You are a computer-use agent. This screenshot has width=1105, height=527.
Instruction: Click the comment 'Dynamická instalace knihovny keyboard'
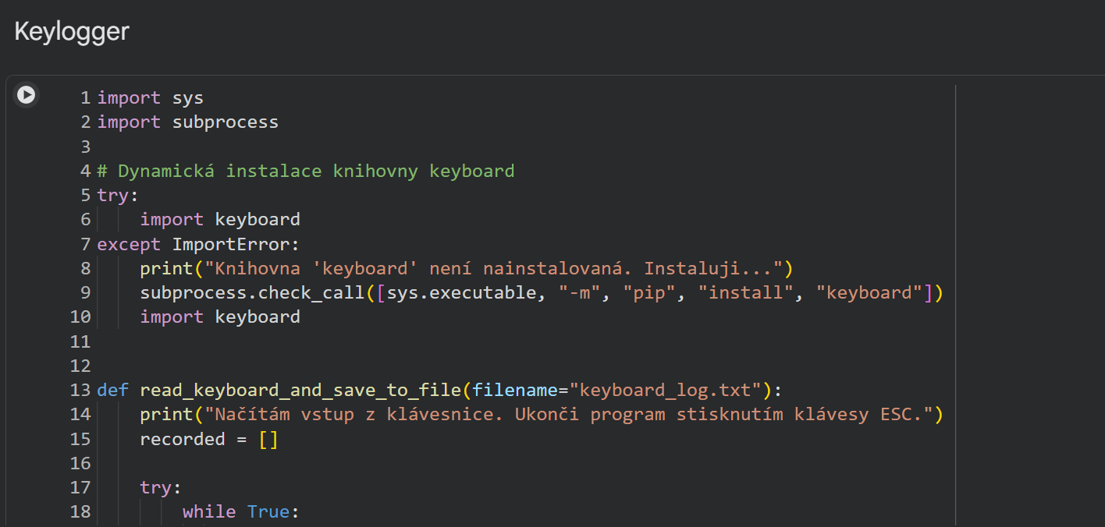(306, 171)
